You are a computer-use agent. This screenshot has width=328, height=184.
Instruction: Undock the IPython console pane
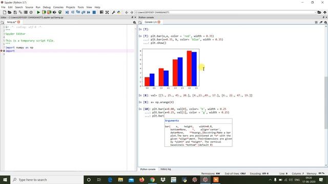(x=323, y=17)
